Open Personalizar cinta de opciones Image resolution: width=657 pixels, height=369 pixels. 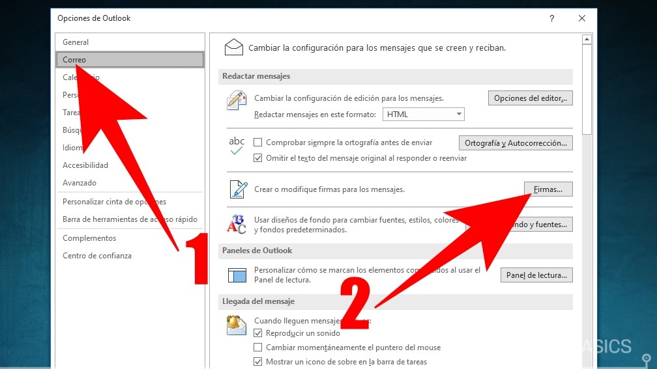click(x=130, y=202)
